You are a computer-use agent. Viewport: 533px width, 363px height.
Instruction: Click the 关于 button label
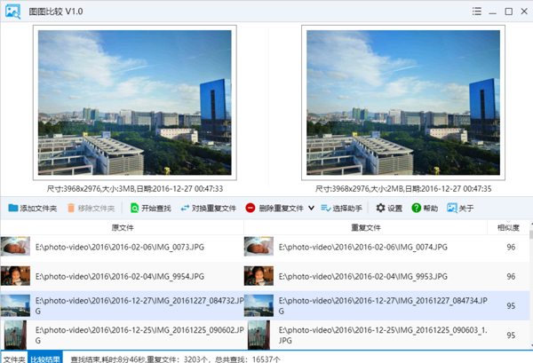pos(466,209)
